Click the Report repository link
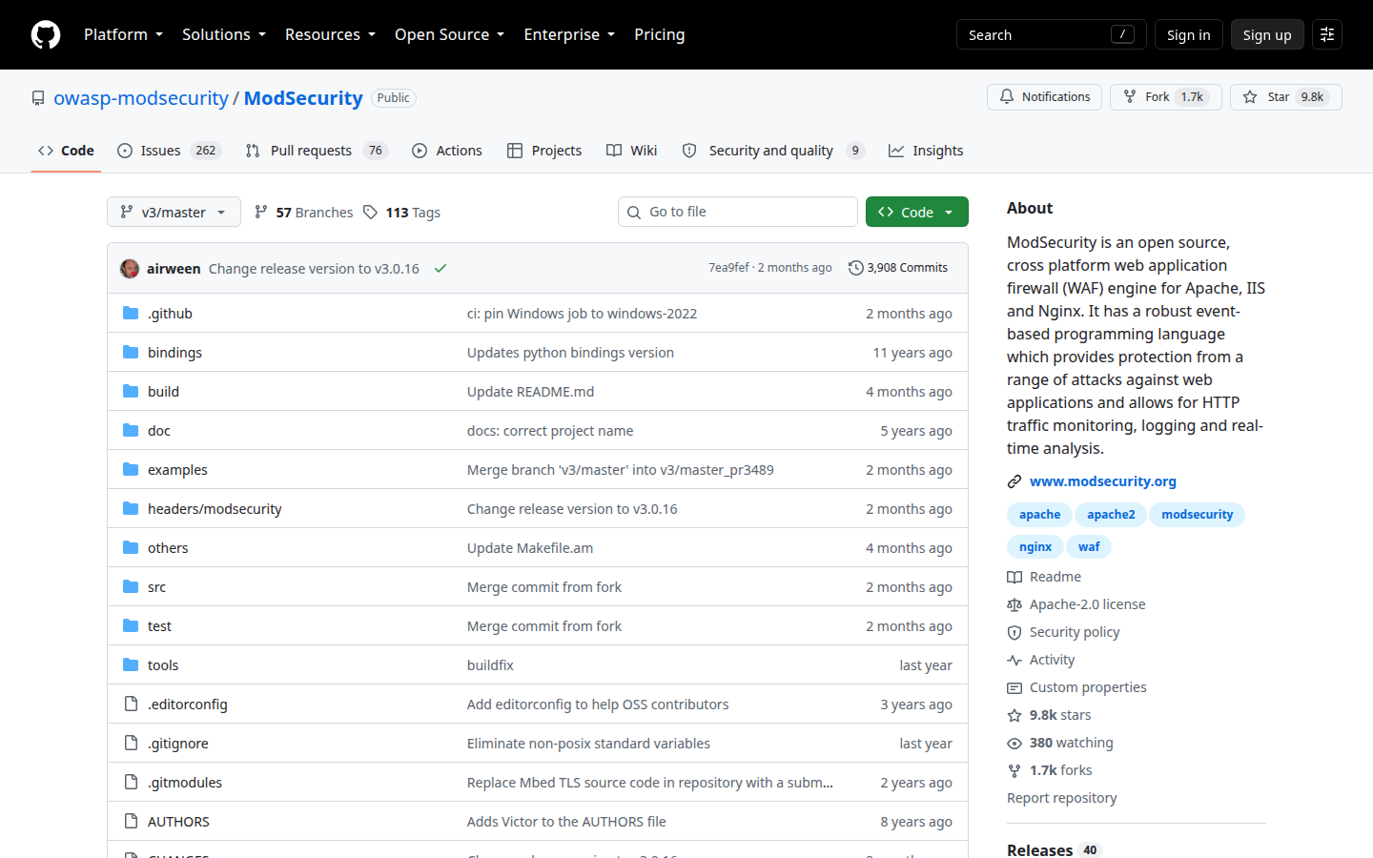This screenshot has width=1373, height=858. pyautogui.click(x=1062, y=798)
